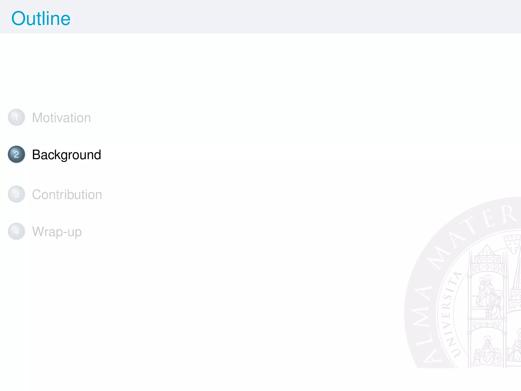Click the number 1 bullet icon
Viewport: 521px width, 391px height.
click(17, 117)
